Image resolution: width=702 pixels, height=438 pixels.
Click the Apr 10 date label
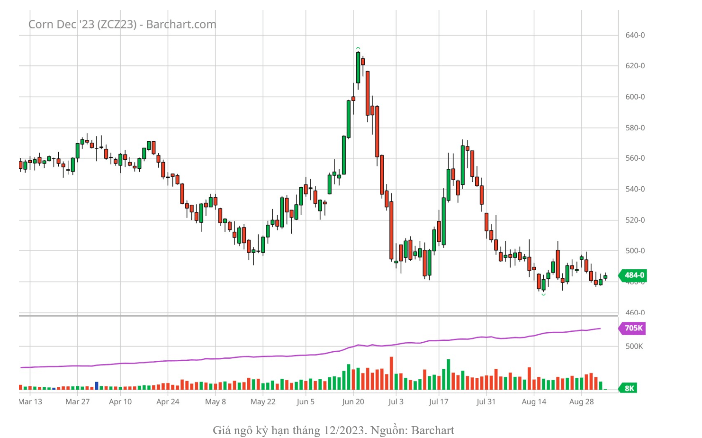pyautogui.click(x=120, y=401)
